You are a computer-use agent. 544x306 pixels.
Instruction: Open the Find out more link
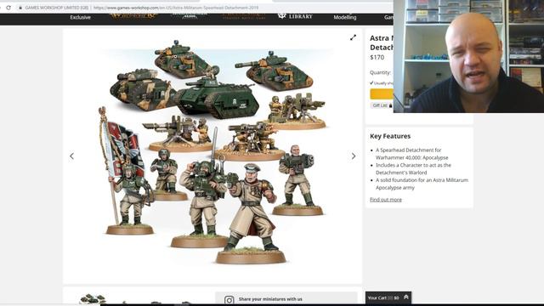(386, 200)
